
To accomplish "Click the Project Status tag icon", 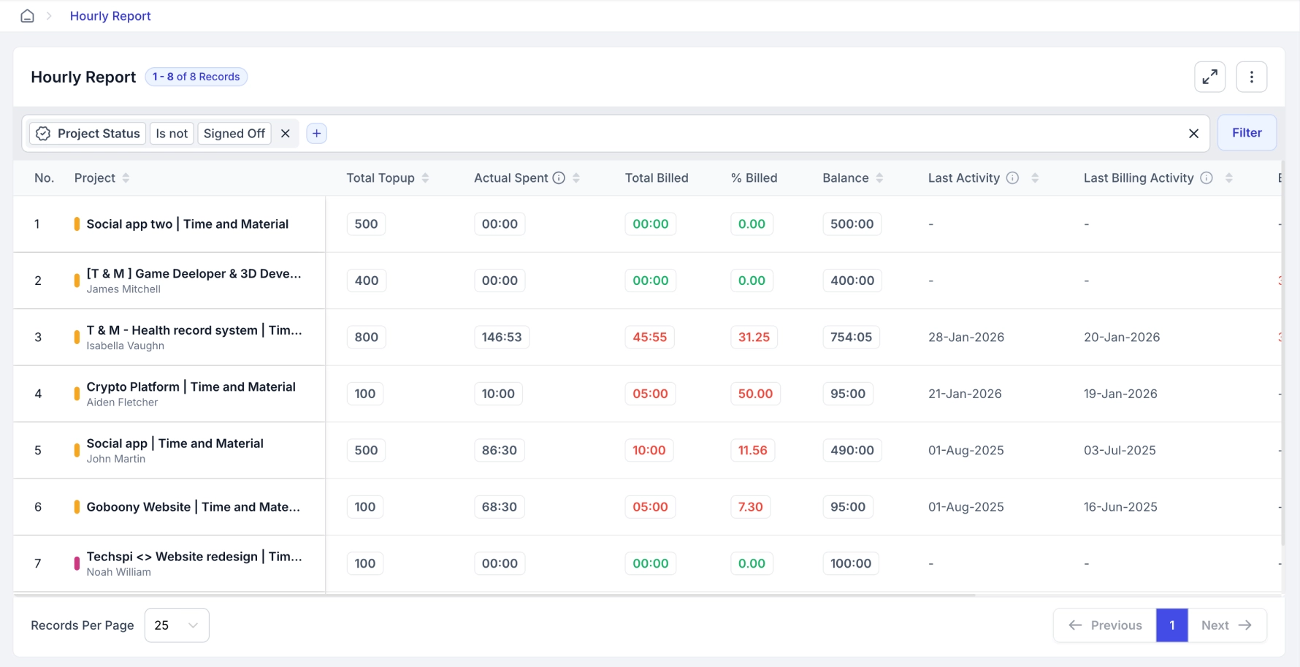I will [42, 133].
